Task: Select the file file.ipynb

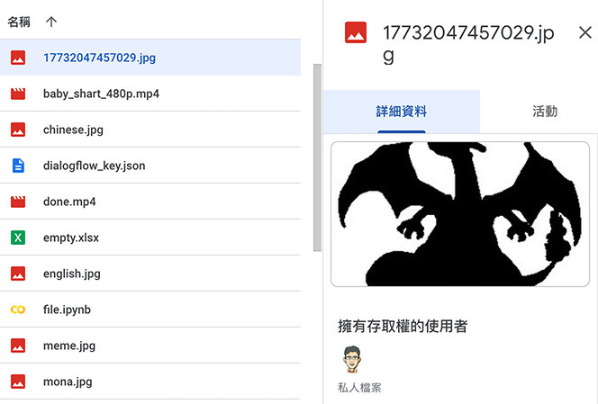Action: [x=150, y=310]
